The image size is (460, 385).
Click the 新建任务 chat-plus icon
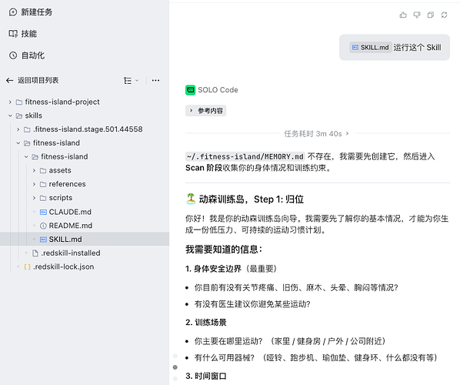(13, 12)
